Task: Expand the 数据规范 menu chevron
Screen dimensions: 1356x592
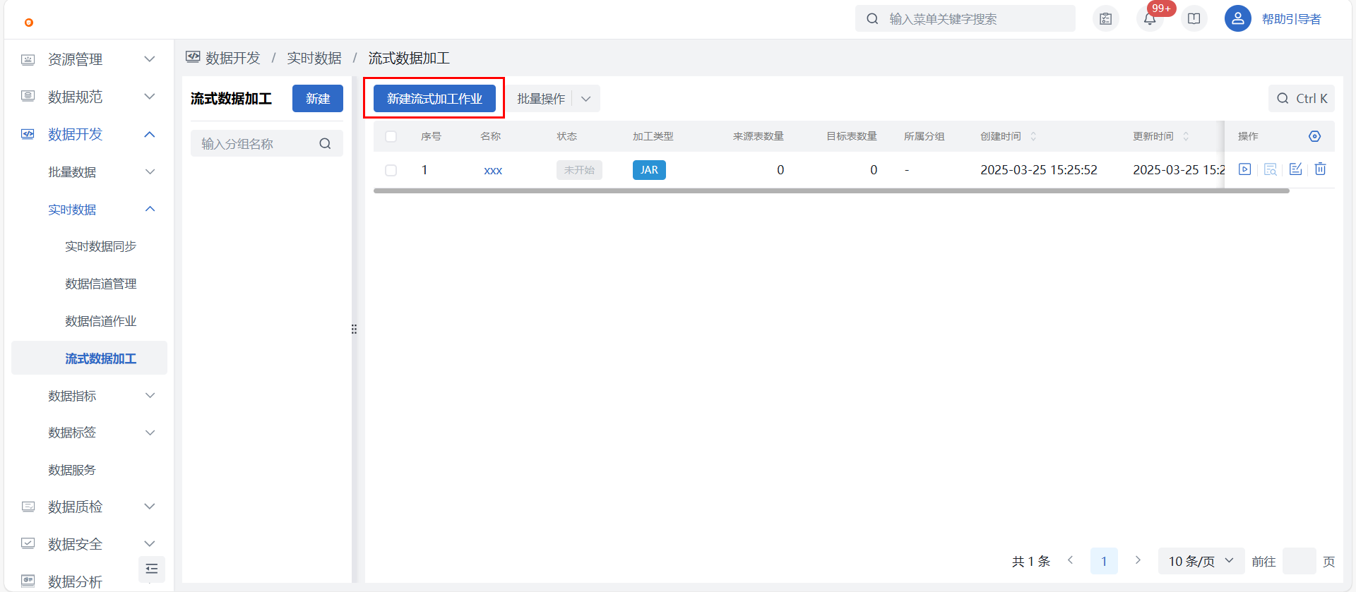Action: coord(150,97)
